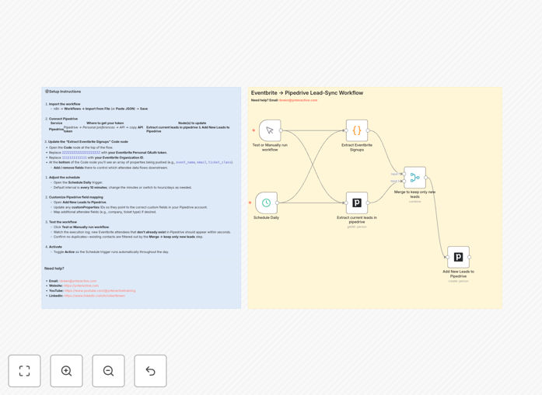Image resolution: width=542 pixels, height=395 pixels.
Task: Click the Extract current leads node's input connector
Action: [346, 203]
